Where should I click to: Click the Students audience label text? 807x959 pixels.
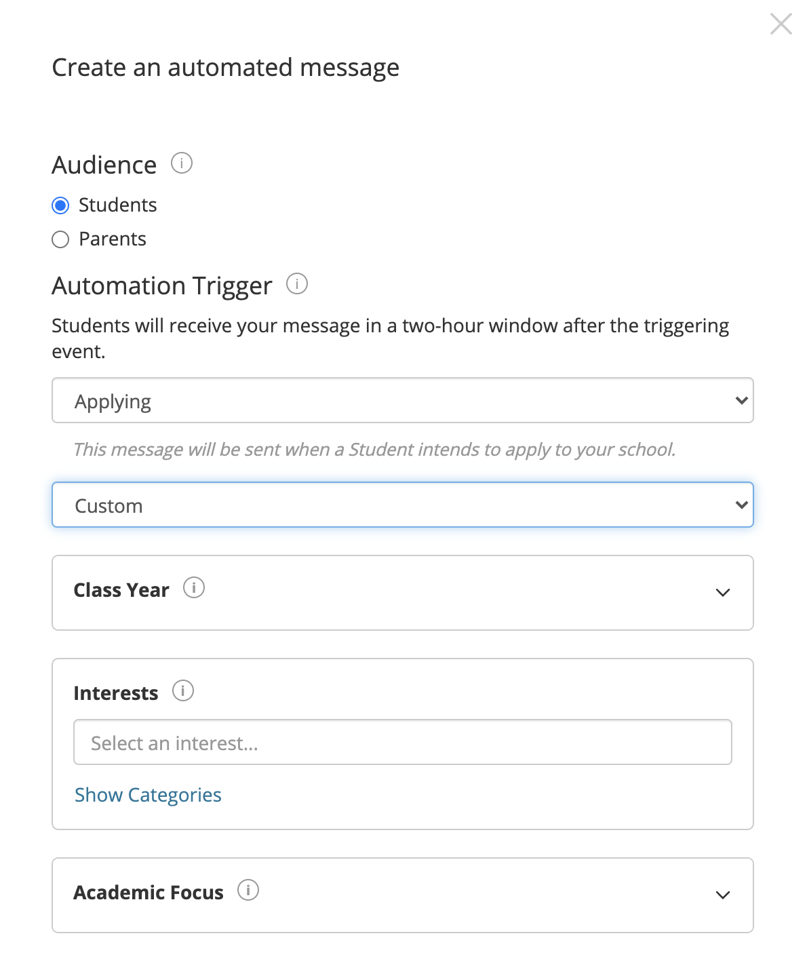[118, 205]
